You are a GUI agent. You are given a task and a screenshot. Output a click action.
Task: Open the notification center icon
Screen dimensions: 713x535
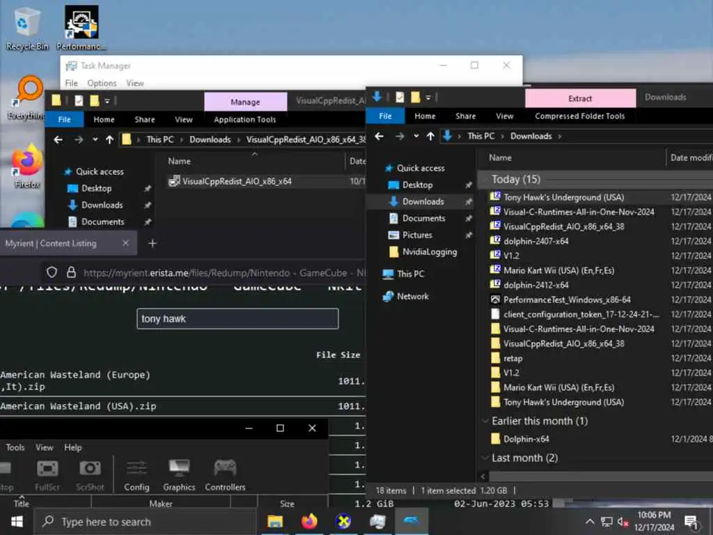691,522
